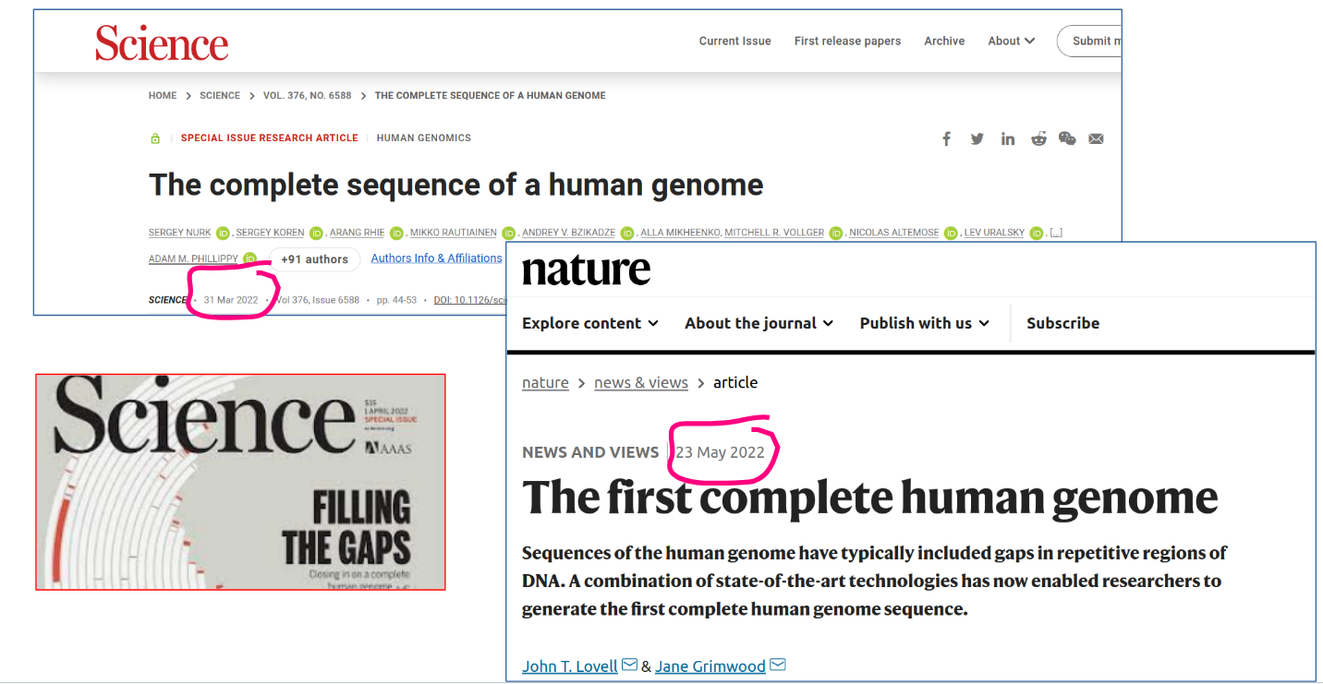1323x684 pixels.
Task: Click the envelope icon beside John T. Lovell
Action: (629, 665)
